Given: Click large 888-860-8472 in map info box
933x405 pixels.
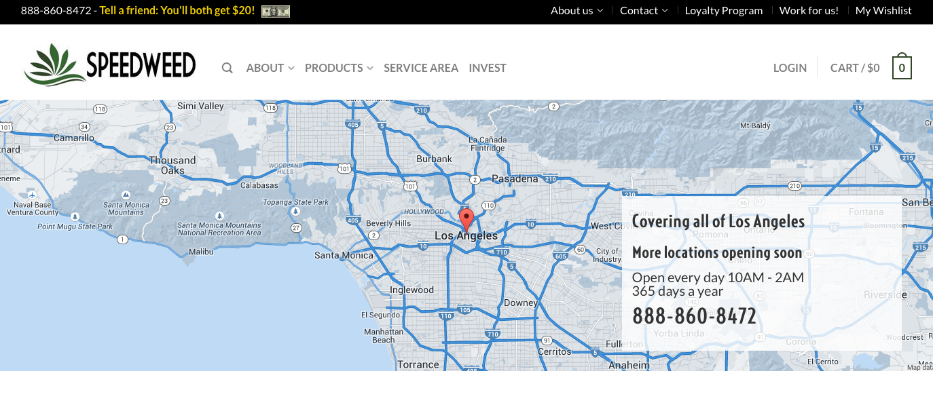Looking at the screenshot, I should coord(694,316).
